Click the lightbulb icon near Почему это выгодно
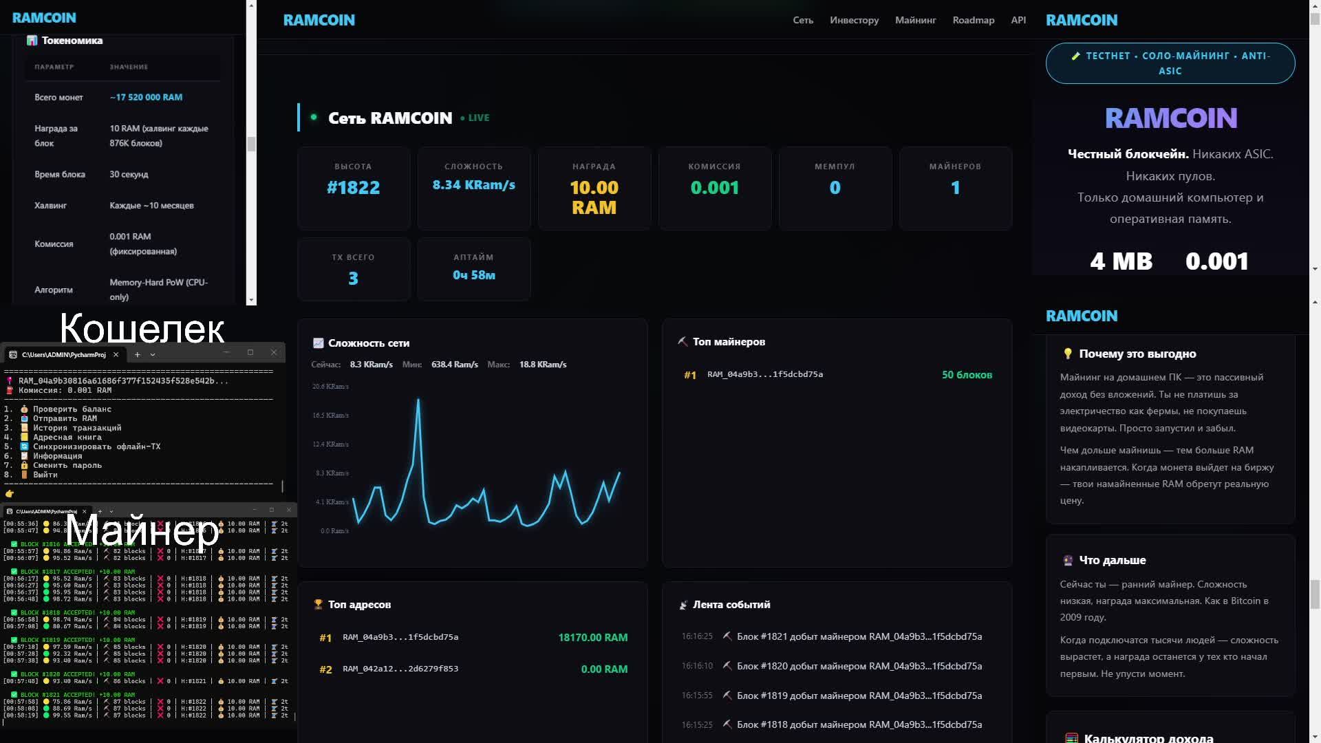 pos(1068,354)
